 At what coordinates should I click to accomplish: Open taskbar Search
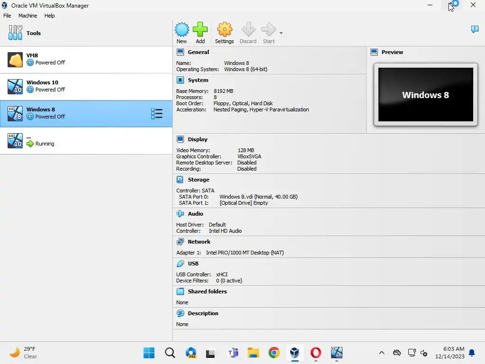pyautogui.click(x=170, y=353)
